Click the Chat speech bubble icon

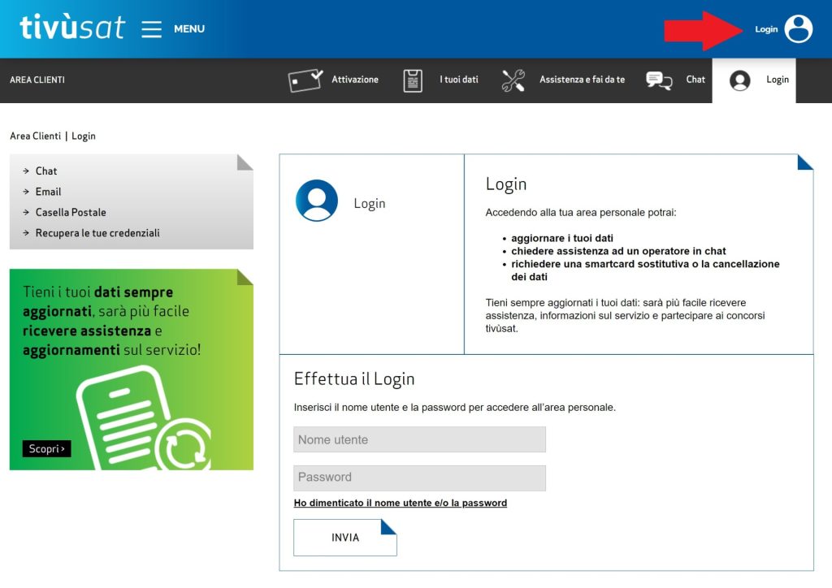coord(659,80)
